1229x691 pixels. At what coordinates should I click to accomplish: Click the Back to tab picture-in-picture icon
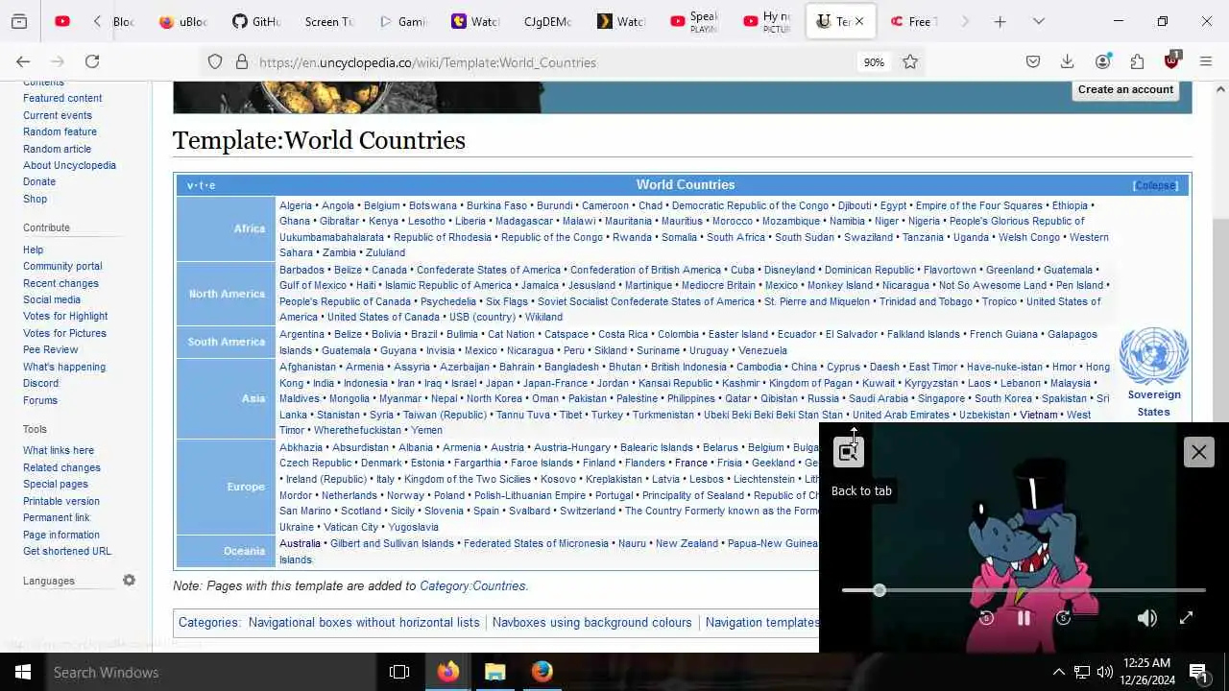(848, 452)
